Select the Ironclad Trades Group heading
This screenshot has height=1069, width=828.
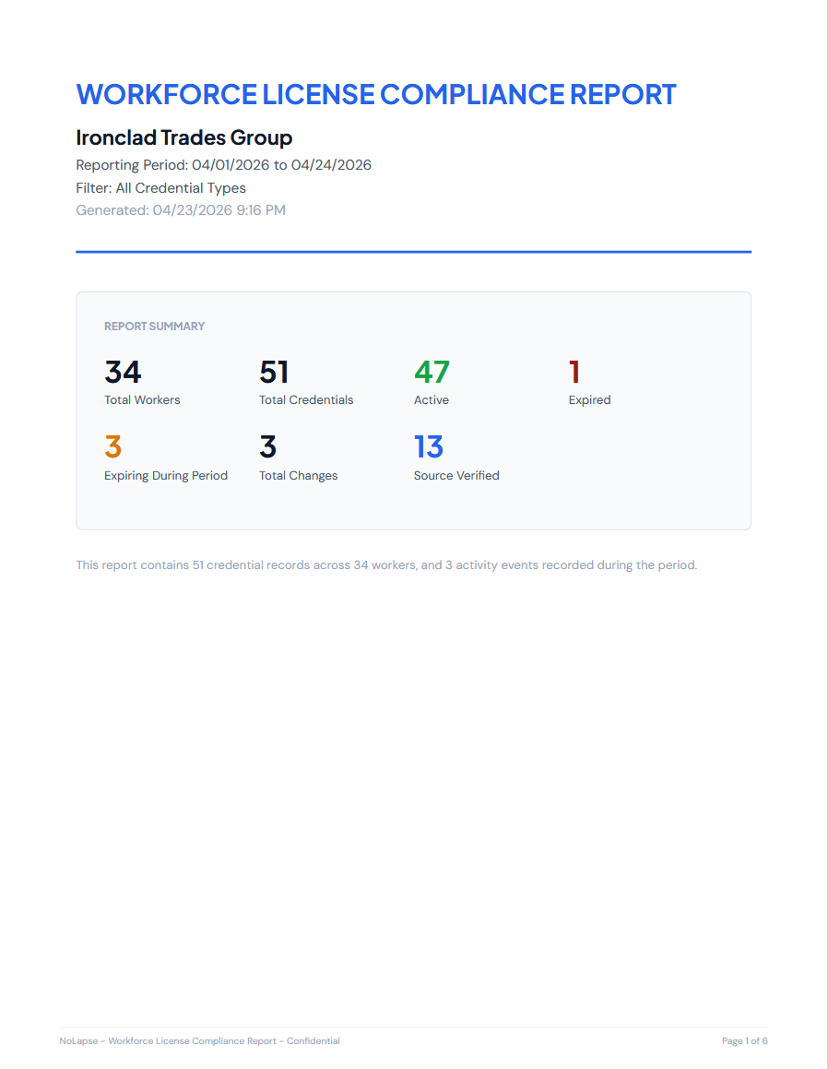(184, 137)
